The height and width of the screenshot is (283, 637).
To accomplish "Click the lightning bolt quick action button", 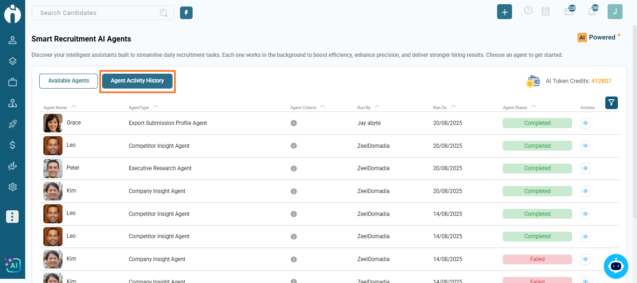I will pyautogui.click(x=186, y=13).
